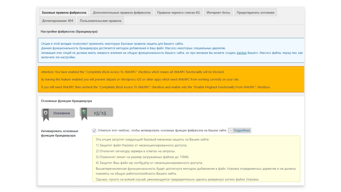Click the 15/15 security score badge
The image size is (341, 192).
pos(100,113)
